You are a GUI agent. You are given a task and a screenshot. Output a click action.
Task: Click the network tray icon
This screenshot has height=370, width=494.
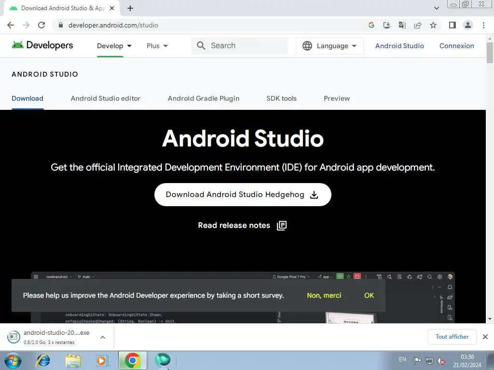pos(429,360)
